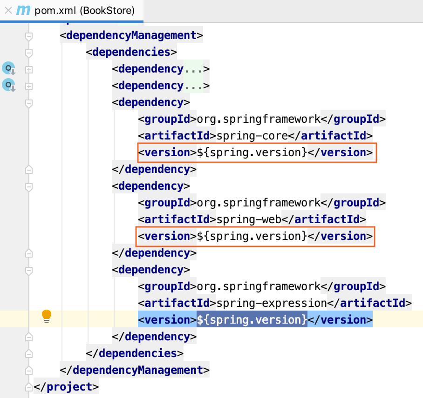Click second overriding-dependency gutter icon

coord(9,85)
